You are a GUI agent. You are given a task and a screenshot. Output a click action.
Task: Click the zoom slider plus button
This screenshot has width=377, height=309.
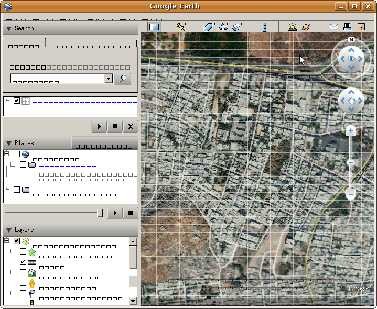point(351,131)
